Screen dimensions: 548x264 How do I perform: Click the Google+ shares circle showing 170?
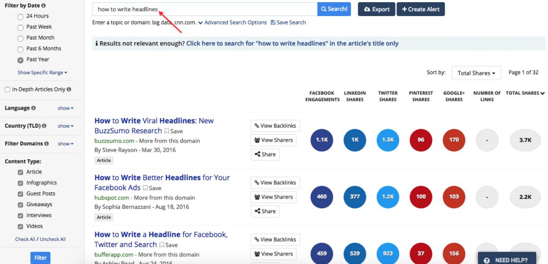pyautogui.click(x=454, y=140)
